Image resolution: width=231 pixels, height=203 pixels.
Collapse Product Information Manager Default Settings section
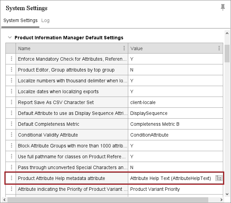(x=10, y=38)
